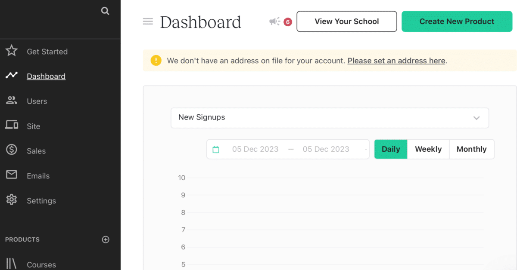Open Settings section in sidebar
Screen dimensions: 517x270
point(41,201)
